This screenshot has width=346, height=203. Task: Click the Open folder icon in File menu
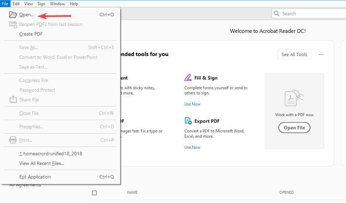point(13,15)
